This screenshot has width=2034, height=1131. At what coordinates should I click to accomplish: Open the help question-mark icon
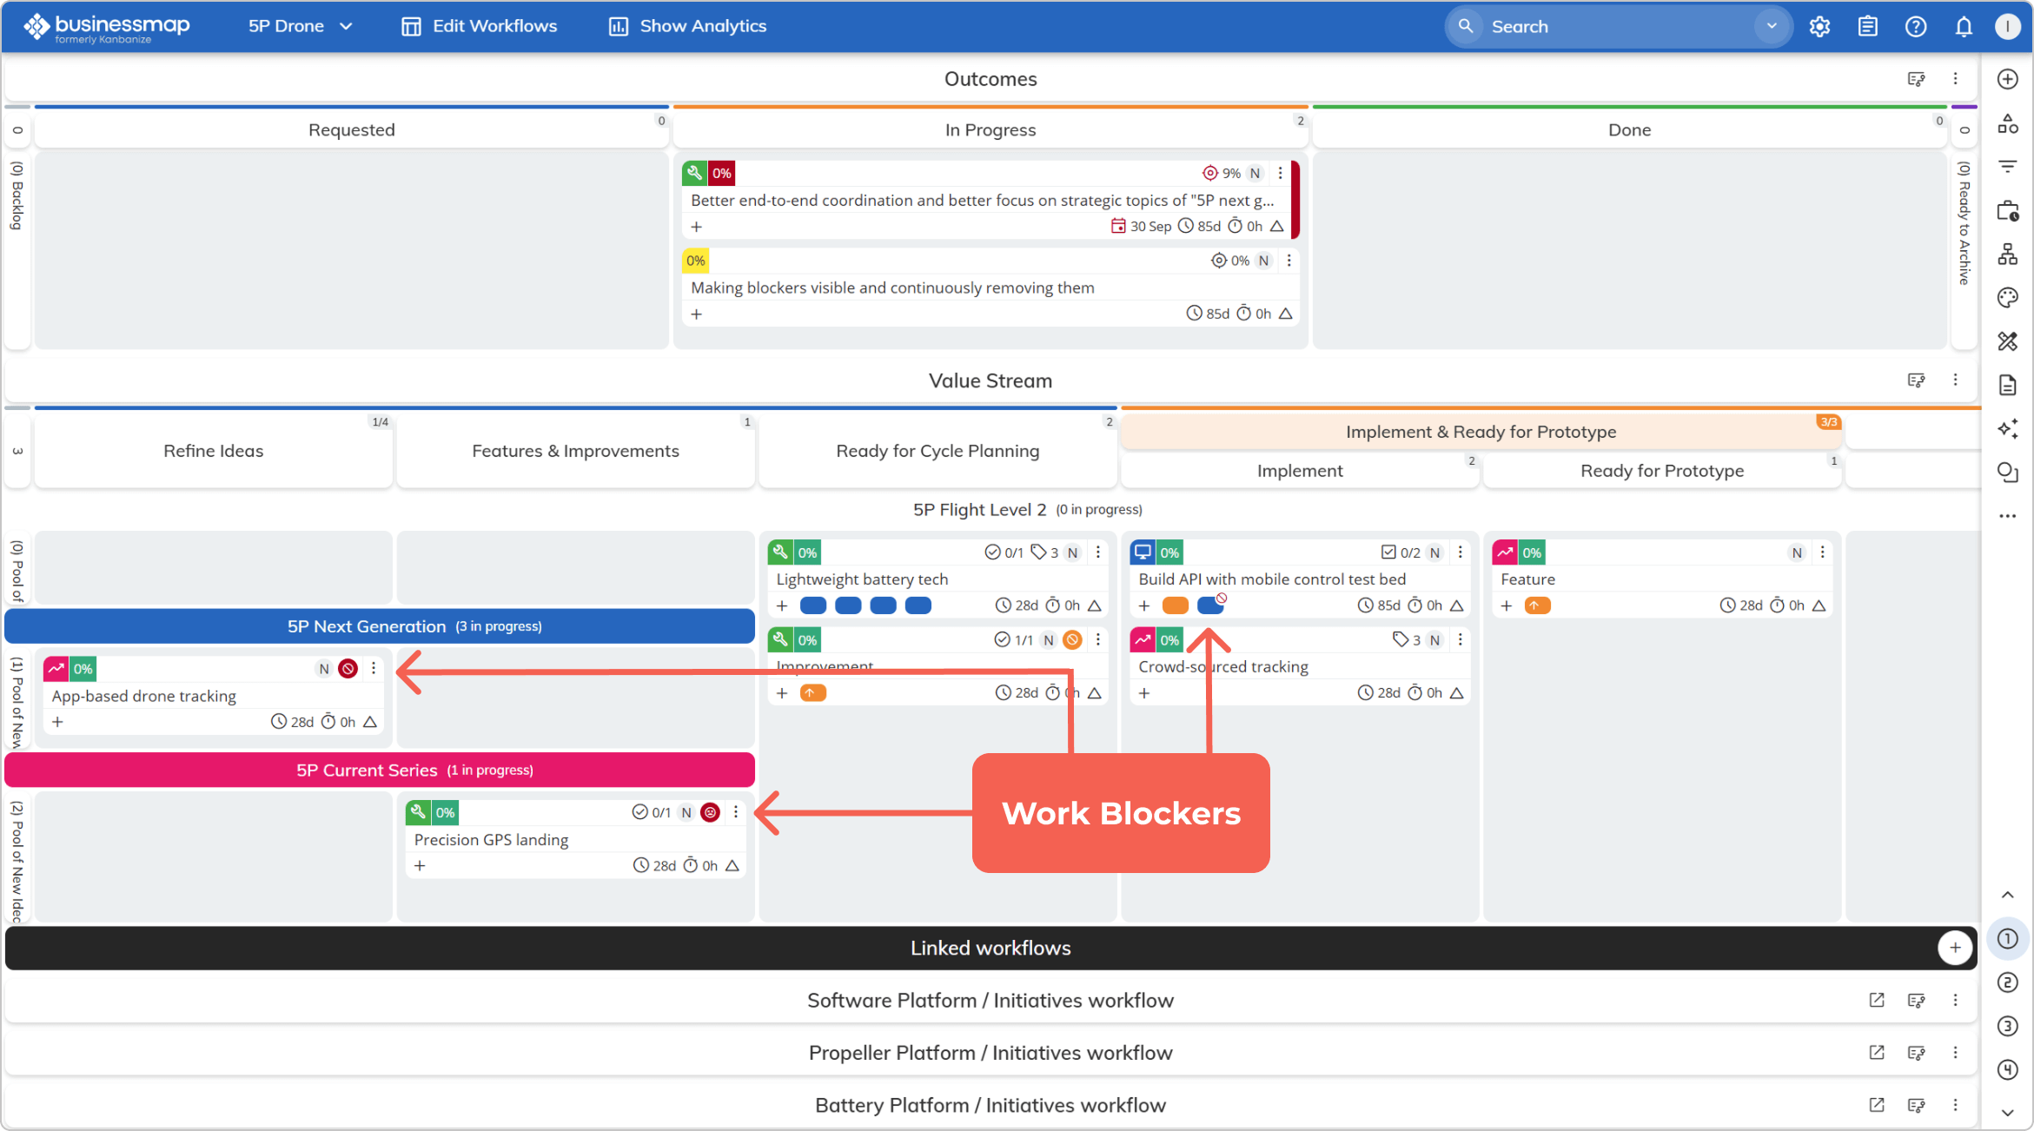1915,26
